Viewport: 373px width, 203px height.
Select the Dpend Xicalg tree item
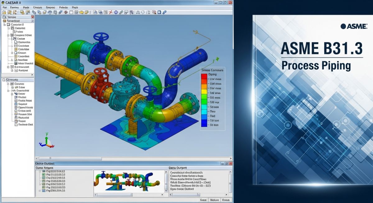click(25, 107)
